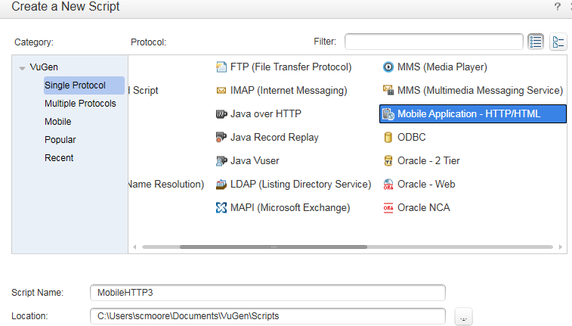
Task: Click the horizontal scrollbar in protocol list
Action: pos(273,247)
